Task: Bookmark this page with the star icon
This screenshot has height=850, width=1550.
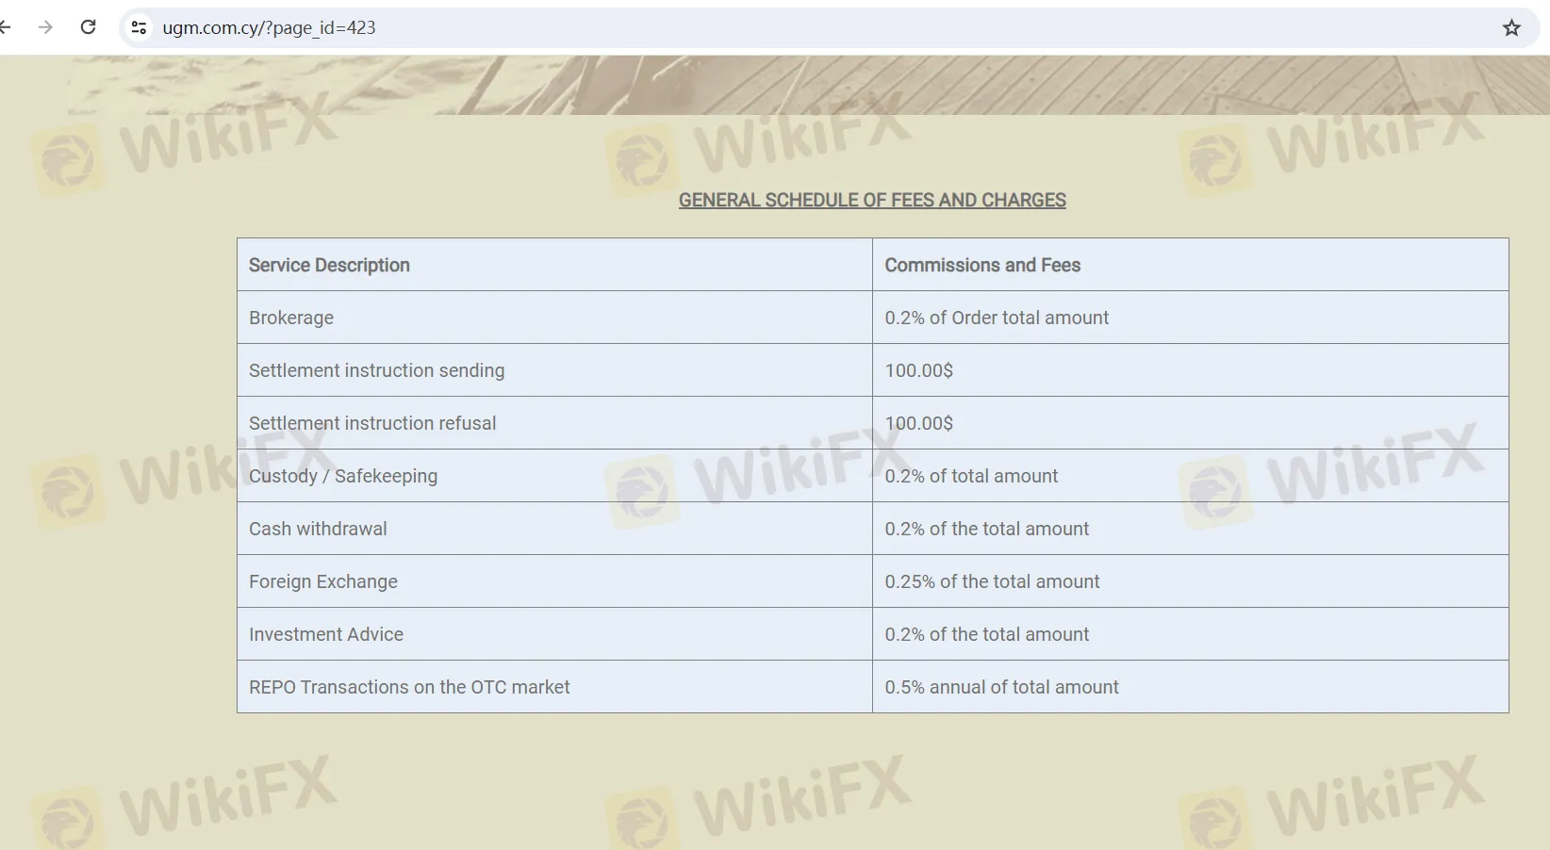Action: [1511, 27]
